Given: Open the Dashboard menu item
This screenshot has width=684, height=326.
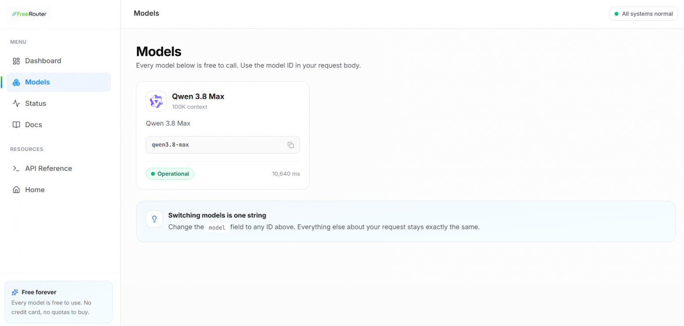Looking at the screenshot, I should click(x=58, y=61).
